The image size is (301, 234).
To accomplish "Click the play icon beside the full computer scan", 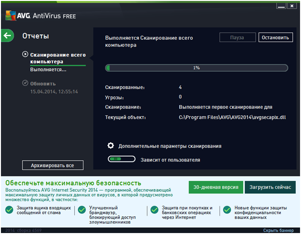I will [25, 55].
